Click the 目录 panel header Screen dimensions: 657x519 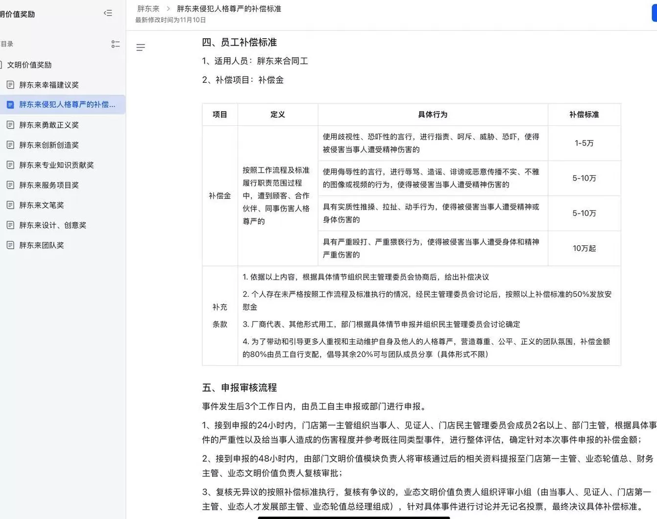7,44
